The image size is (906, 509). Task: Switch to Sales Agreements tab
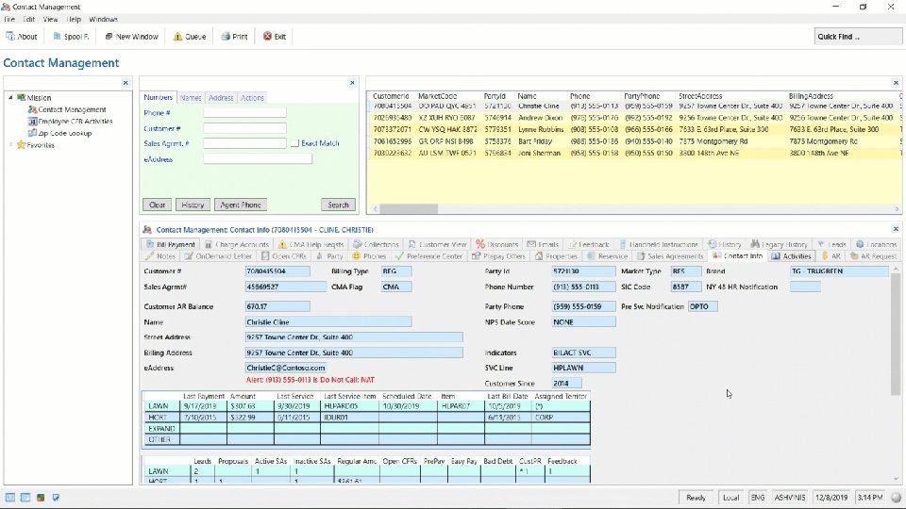pos(670,255)
